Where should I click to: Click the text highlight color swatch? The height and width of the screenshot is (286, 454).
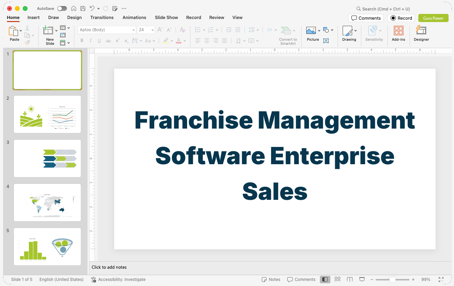coord(166,41)
